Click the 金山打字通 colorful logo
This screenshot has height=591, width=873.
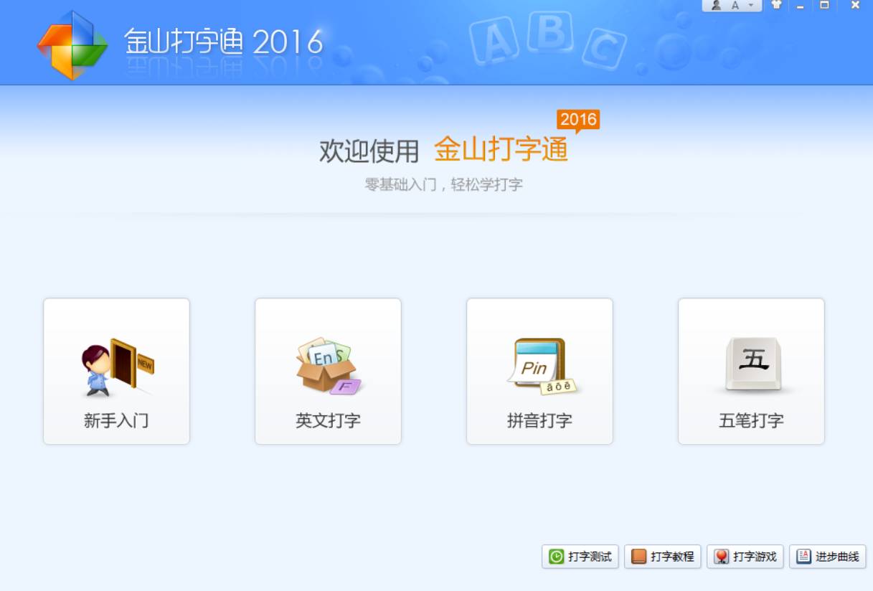(x=72, y=44)
